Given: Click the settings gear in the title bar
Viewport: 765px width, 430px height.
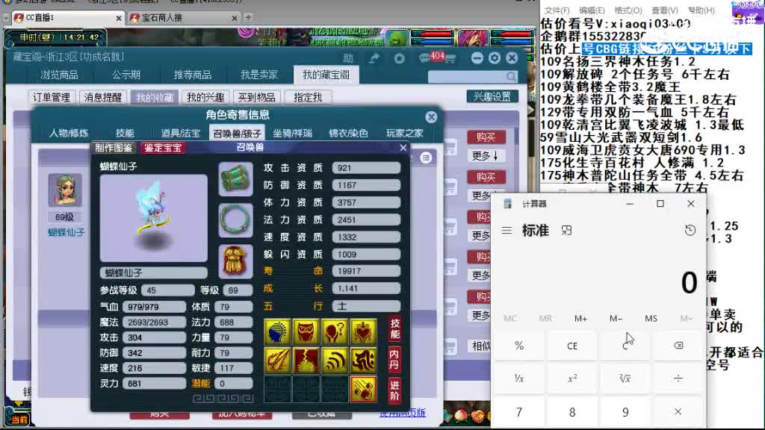Looking at the screenshot, I should 493,57.
